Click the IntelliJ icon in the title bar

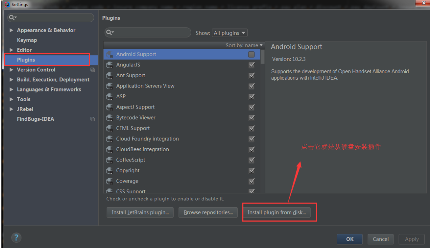(7, 4)
